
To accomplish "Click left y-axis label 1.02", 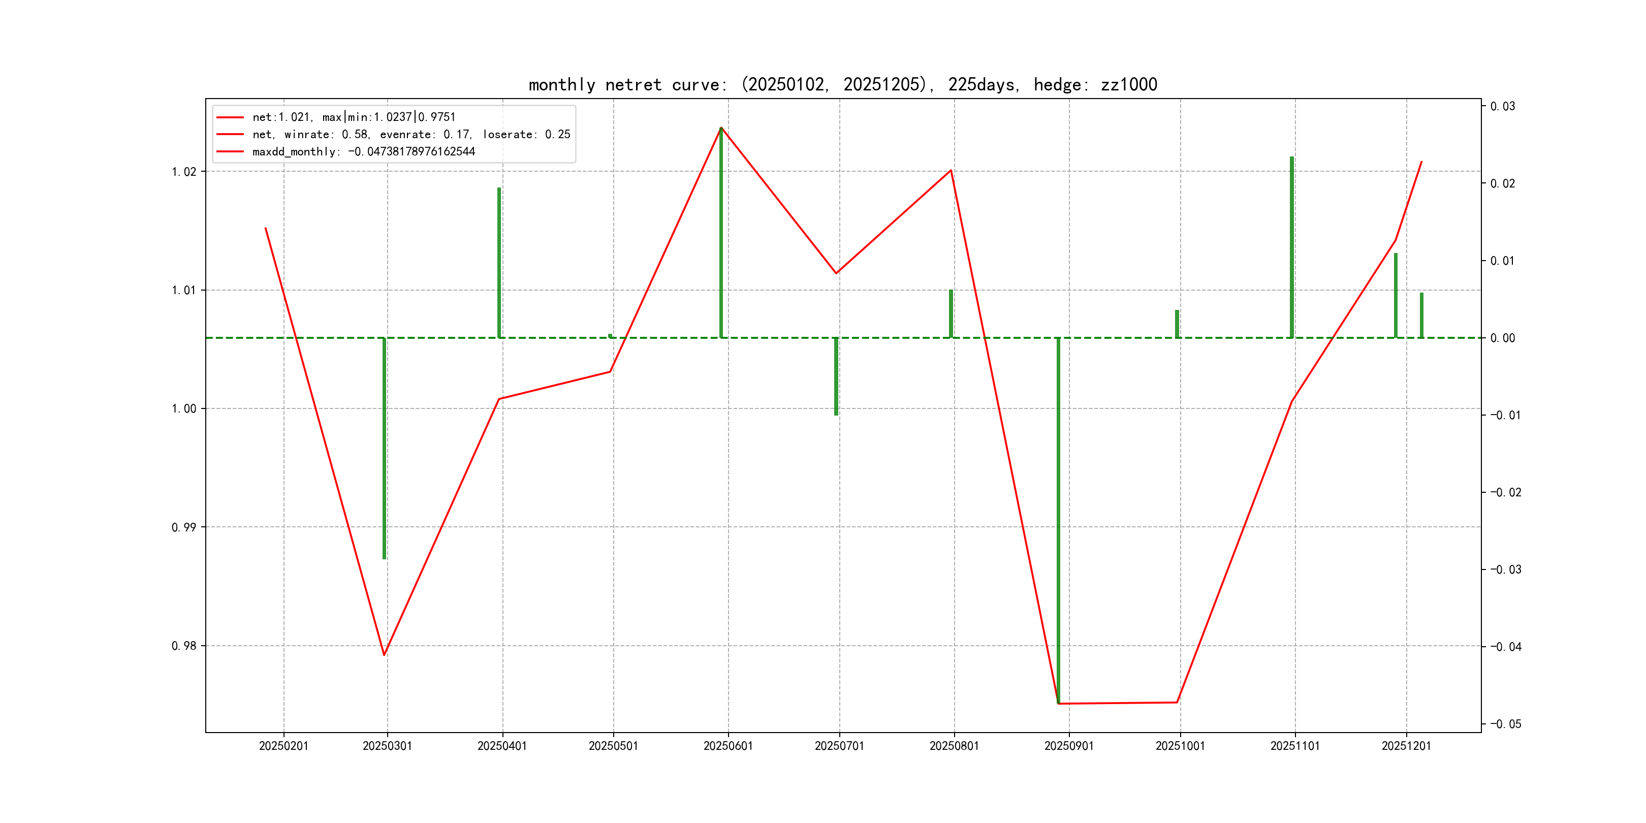I will point(184,172).
